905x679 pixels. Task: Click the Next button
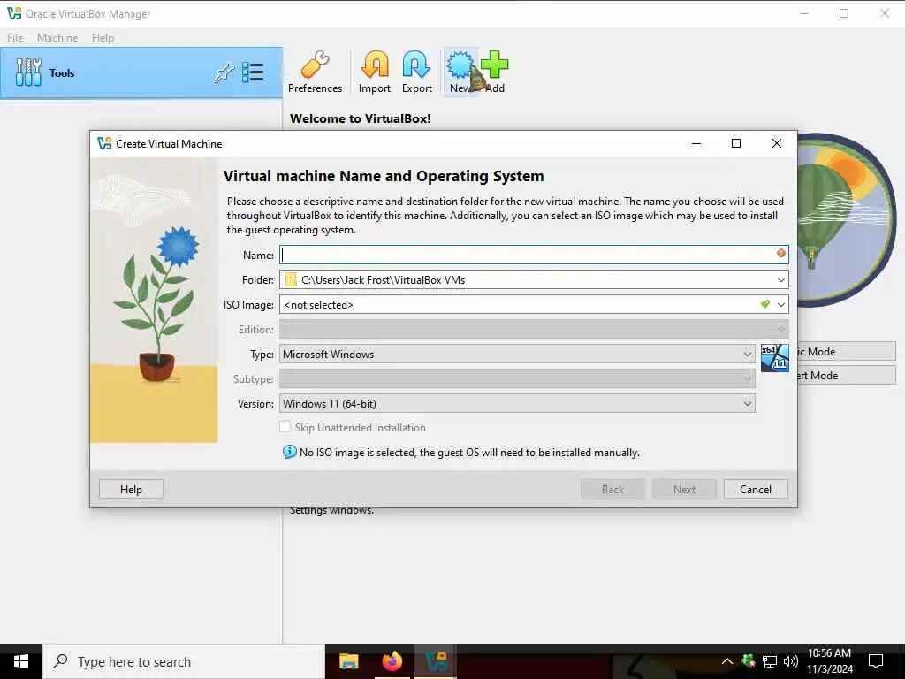coord(684,489)
